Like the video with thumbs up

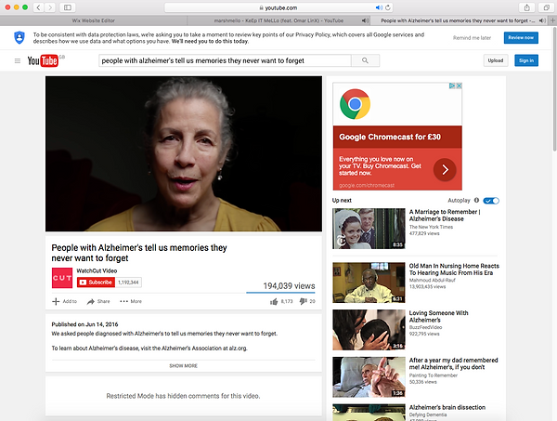tap(274, 301)
